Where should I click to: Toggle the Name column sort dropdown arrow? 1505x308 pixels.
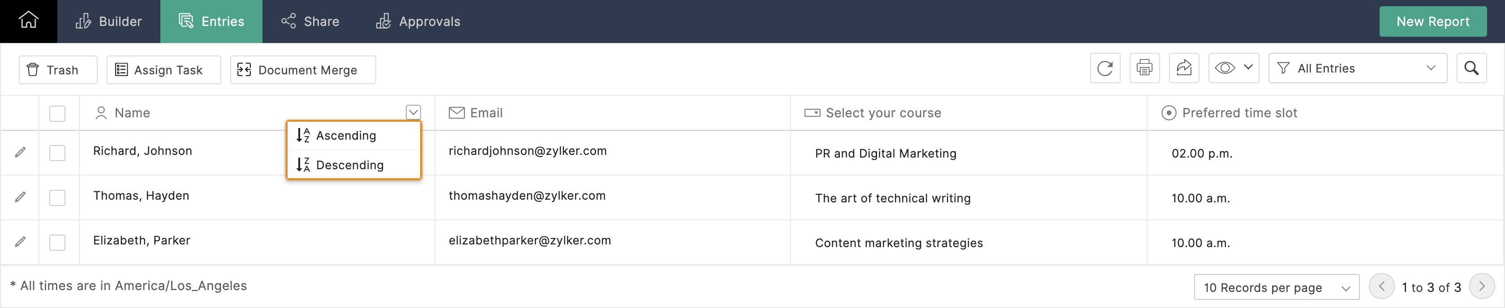pos(413,112)
